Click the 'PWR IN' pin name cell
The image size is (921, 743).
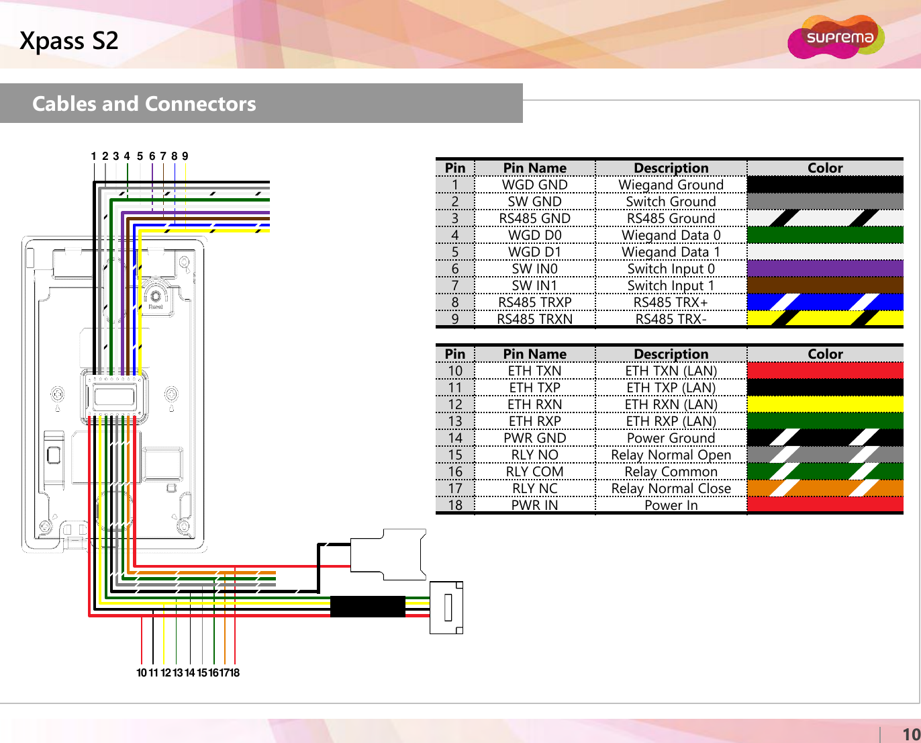535,505
